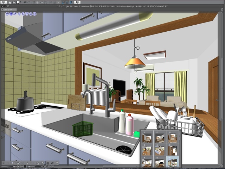This screenshot has height=169, width=225.
Task: Click the camera angle preset icon in launcher
Action: point(18,163)
